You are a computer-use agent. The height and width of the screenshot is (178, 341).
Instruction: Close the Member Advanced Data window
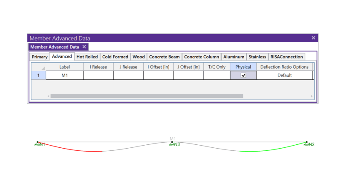click(x=313, y=38)
